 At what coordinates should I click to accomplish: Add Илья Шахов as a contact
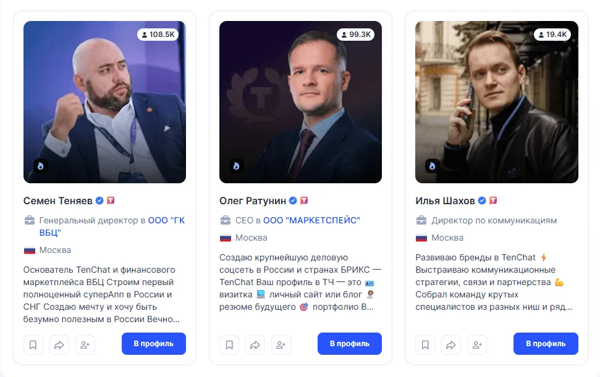click(x=477, y=345)
